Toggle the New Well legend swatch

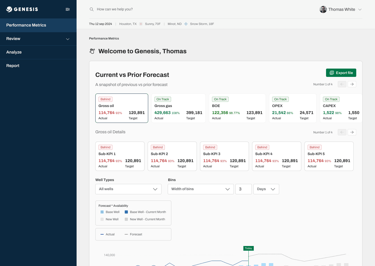102,219
